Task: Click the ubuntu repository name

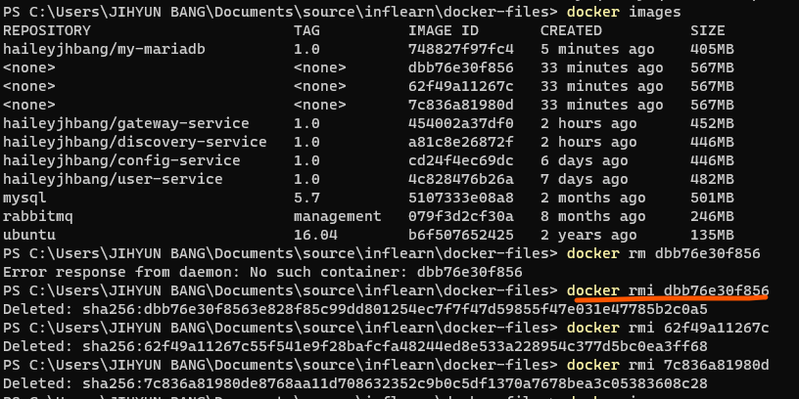Action: [29, 235]
